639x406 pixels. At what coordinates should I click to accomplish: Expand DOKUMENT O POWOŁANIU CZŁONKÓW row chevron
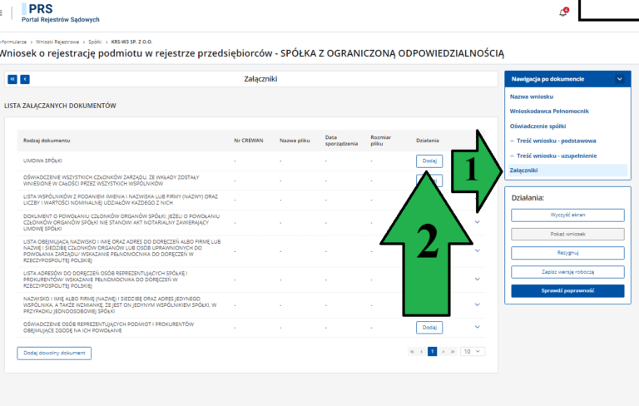[x=478, y=222]
